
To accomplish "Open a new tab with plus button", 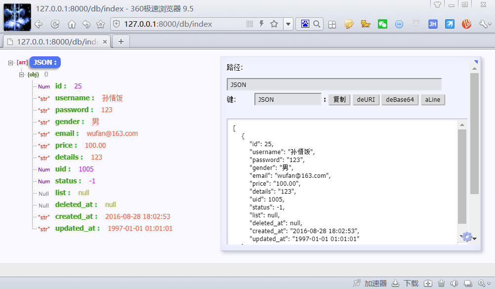I will coord(121,41).
